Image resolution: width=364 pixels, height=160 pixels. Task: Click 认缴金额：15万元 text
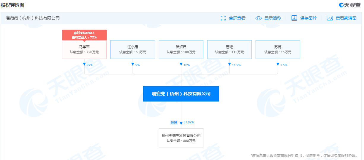click(x=278, y=52)
